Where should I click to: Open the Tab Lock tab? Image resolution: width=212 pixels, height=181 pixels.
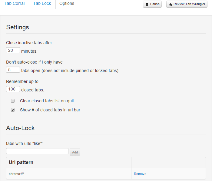(42, 4)
